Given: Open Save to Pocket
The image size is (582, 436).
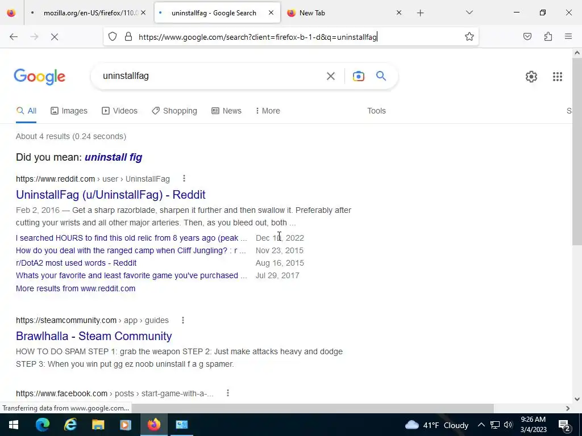Looking at the screenshot, I should (x=527, y=36).
